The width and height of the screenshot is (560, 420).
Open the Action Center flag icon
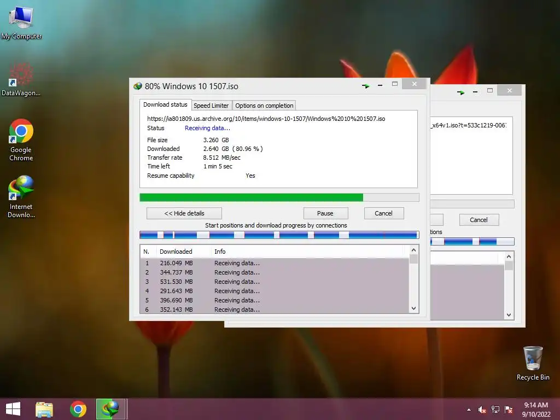click(x=509, y=410)
